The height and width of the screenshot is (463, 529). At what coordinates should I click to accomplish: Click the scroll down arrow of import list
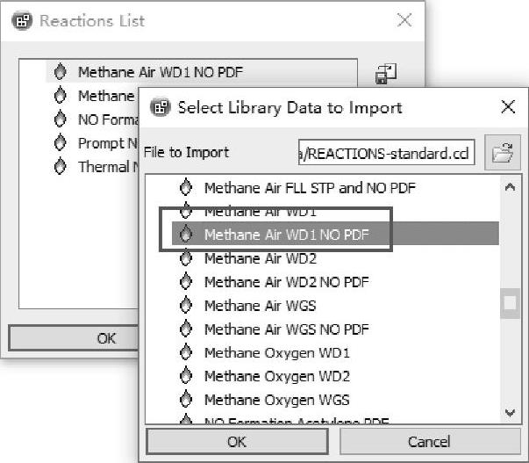coord(510,412)
